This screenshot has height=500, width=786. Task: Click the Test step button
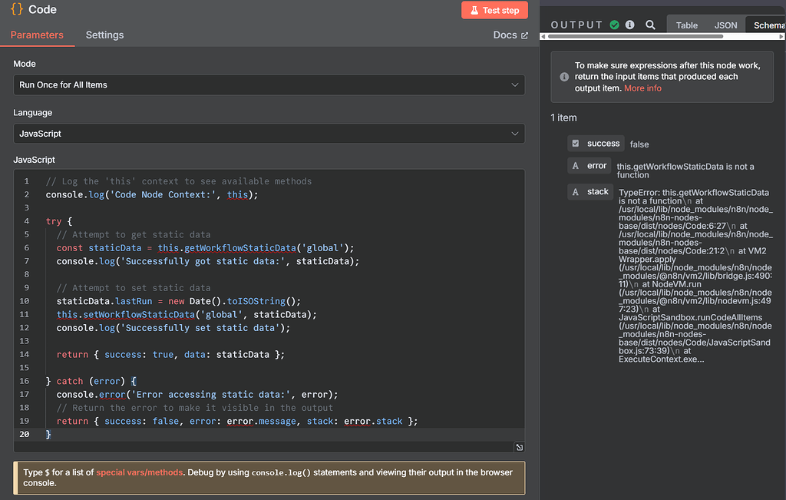(494, 10)
